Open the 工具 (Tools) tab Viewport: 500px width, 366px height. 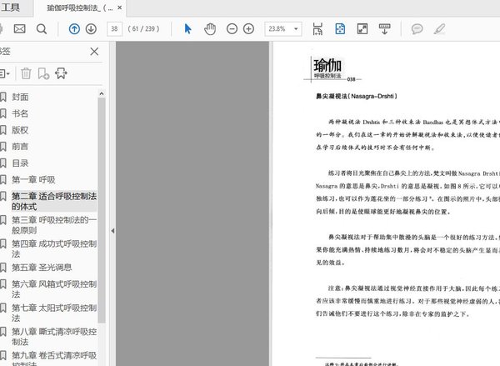[10, 7]
